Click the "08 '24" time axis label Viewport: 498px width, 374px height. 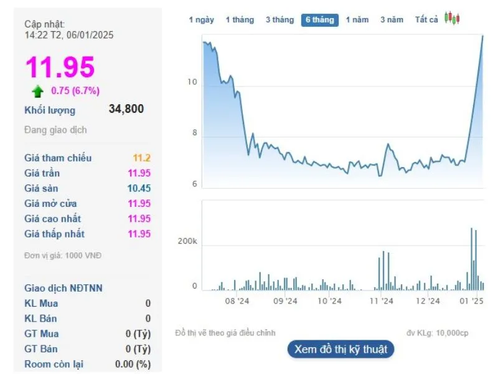click(x=237, y=301)
